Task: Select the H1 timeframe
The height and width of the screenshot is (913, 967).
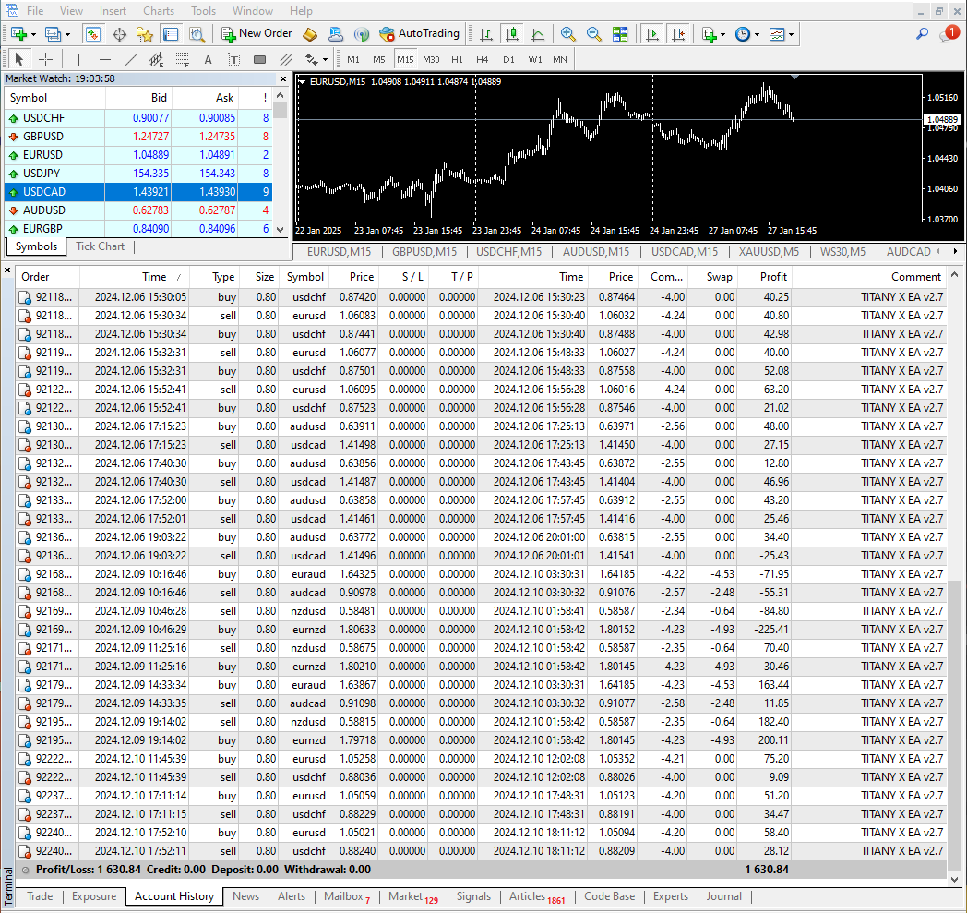Action: [457, 60]
